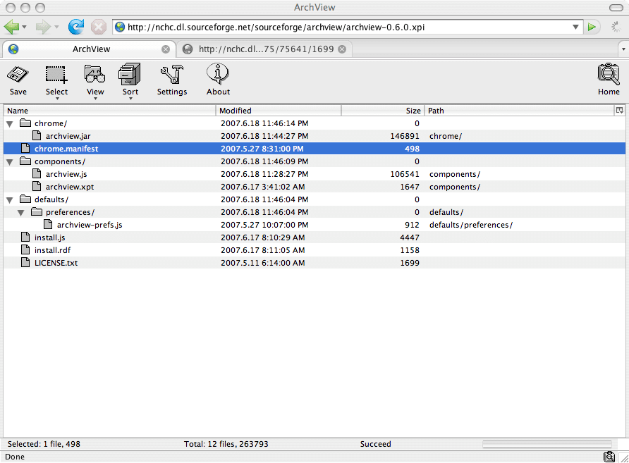Open the back button history dropdown arrow
This screenshot has width=629, height=463.
24,27
